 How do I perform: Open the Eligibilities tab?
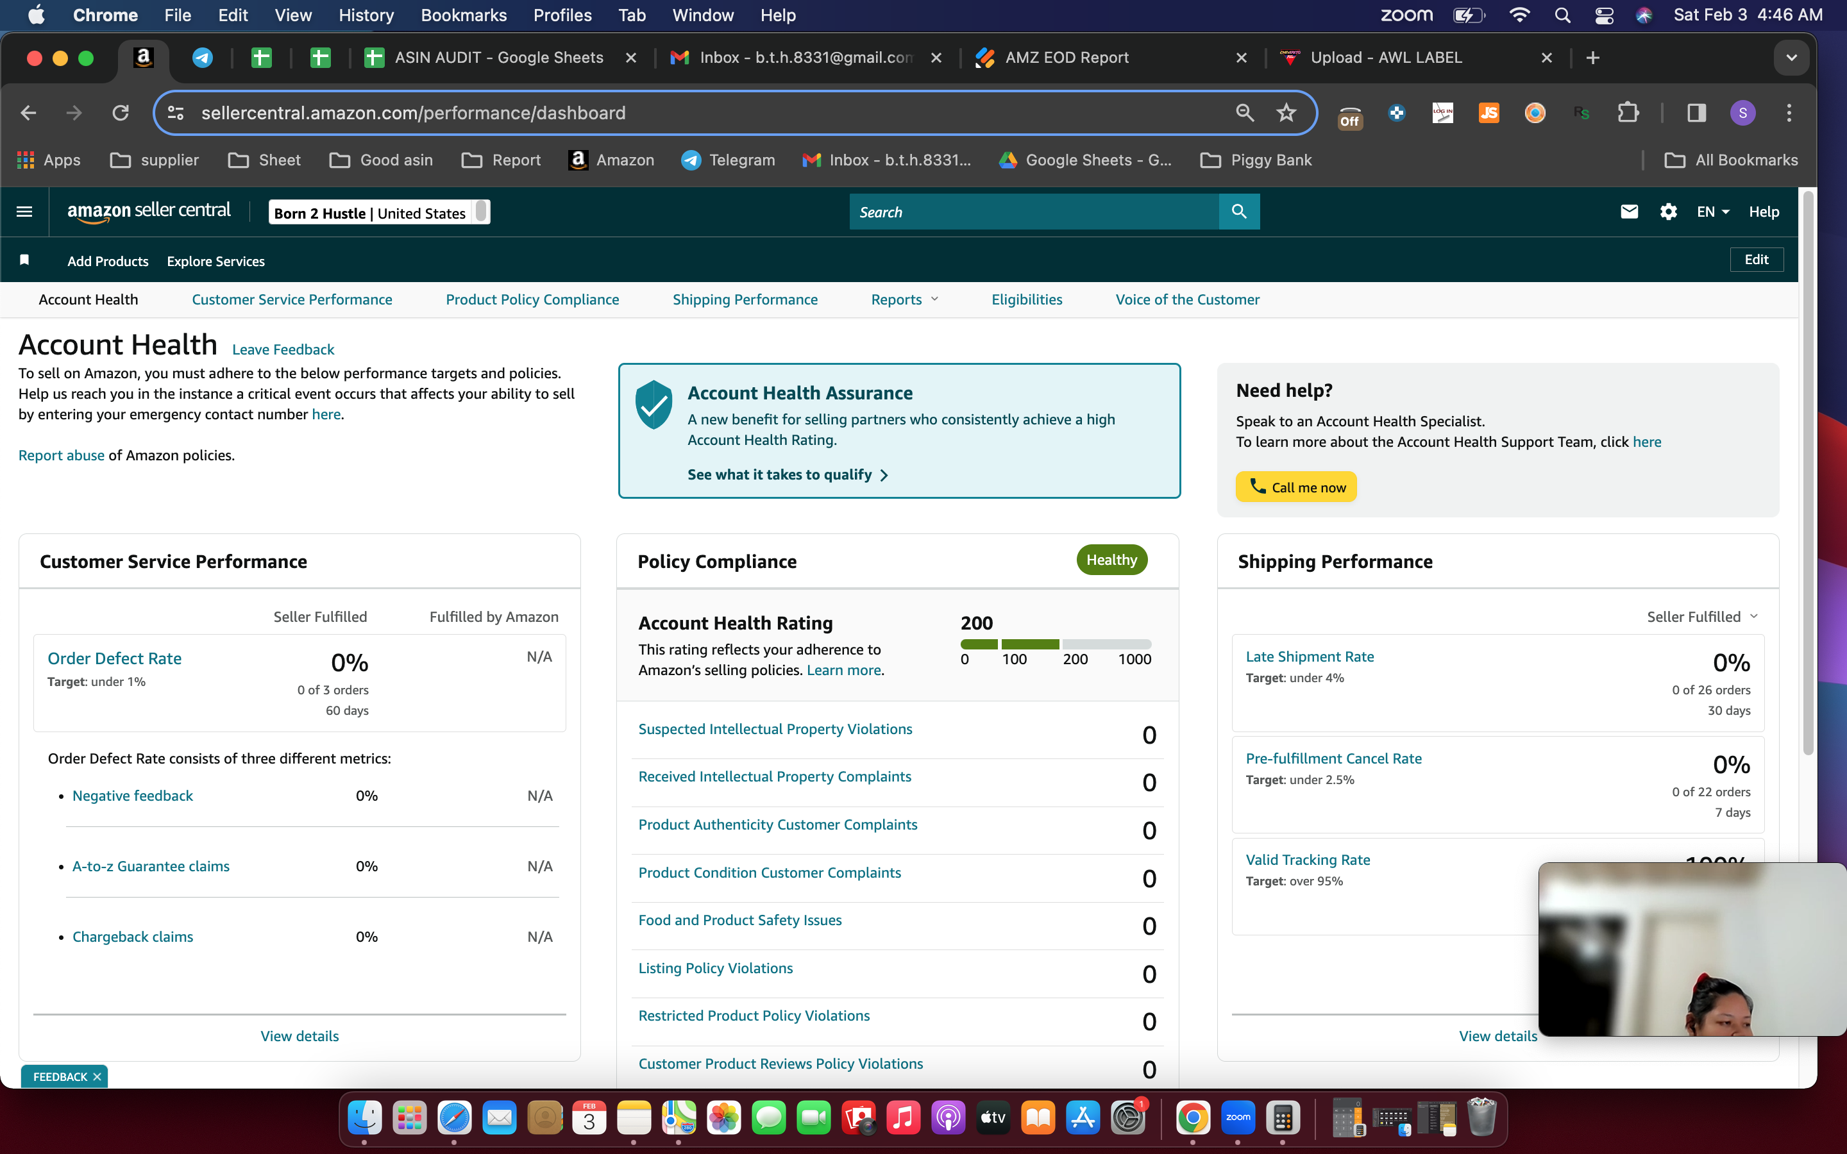click(x=1027, y=300)
